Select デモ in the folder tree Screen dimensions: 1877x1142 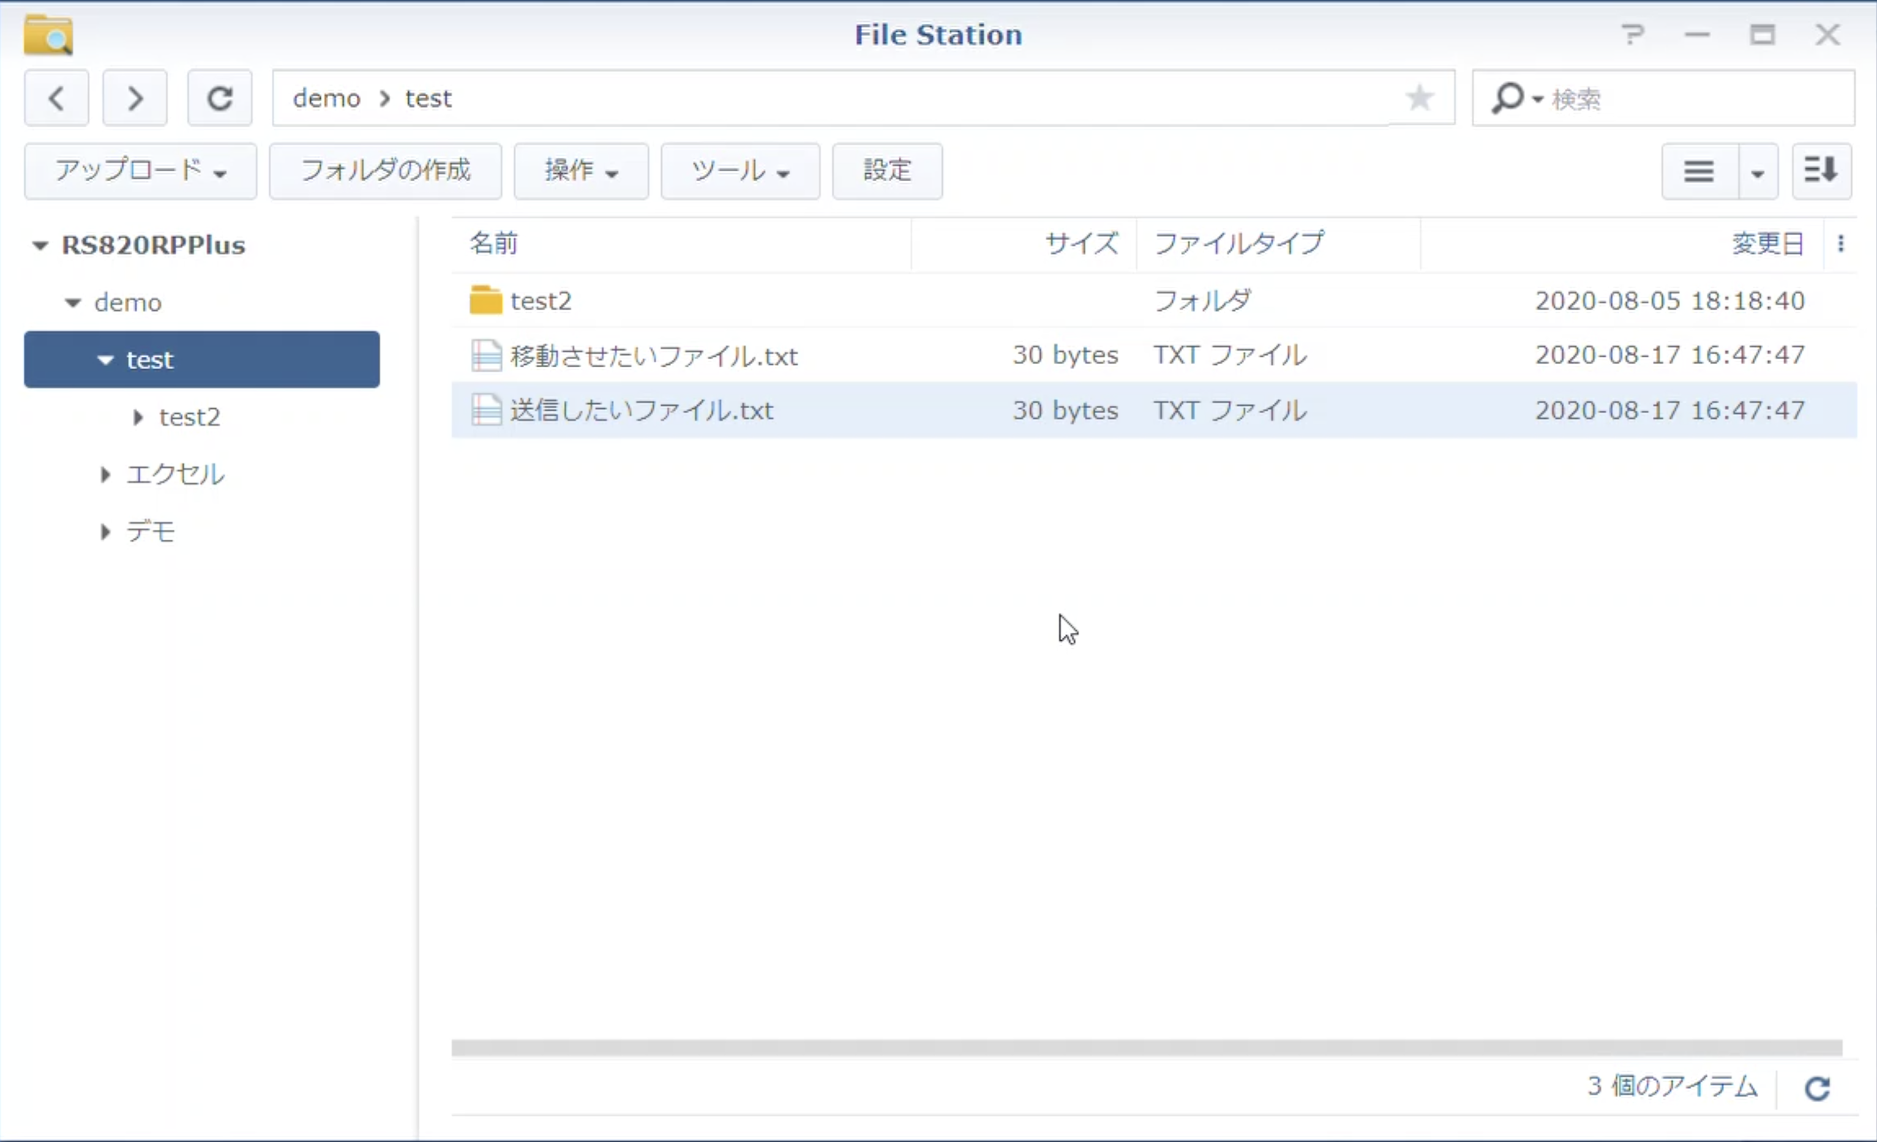[x=151, y=531]
